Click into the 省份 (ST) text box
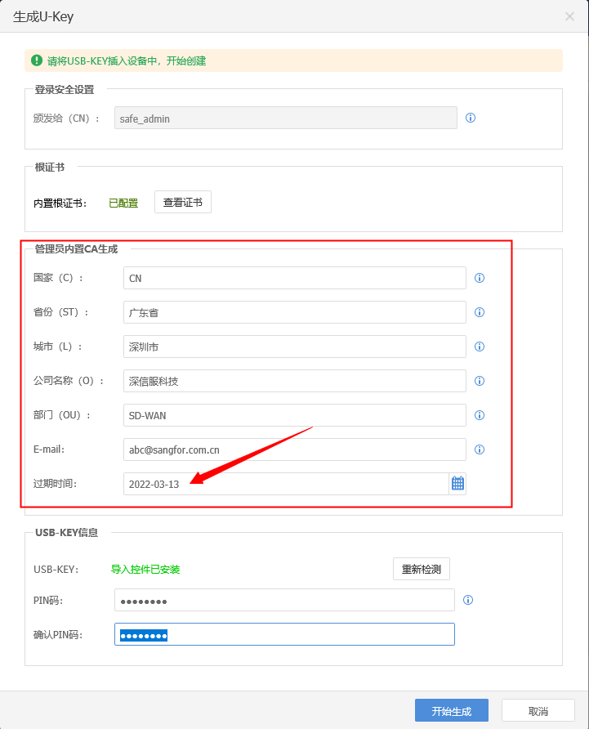Image resolution: width=589 pixels, height=729 pixels. click(x=294, y=312)
